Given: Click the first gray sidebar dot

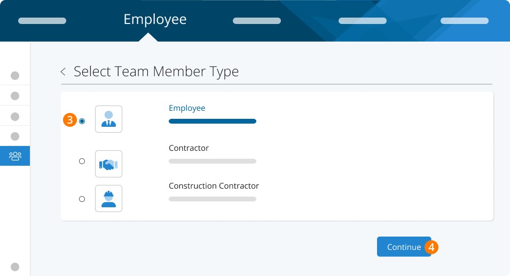Looking at the screenshot, I should (15, 76).
